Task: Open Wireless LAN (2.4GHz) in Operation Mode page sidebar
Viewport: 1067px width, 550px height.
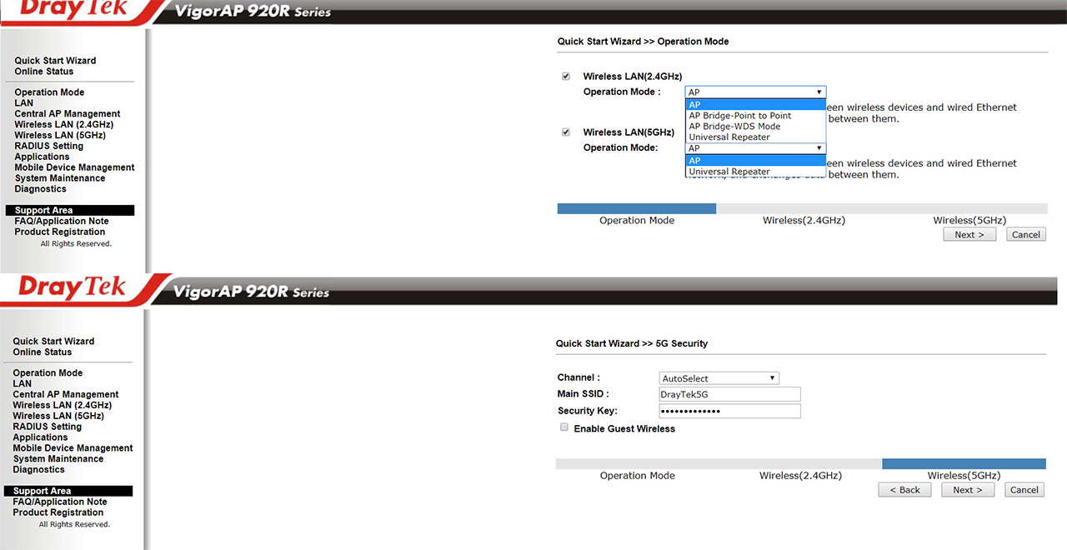Action: [x=64, y=125]
